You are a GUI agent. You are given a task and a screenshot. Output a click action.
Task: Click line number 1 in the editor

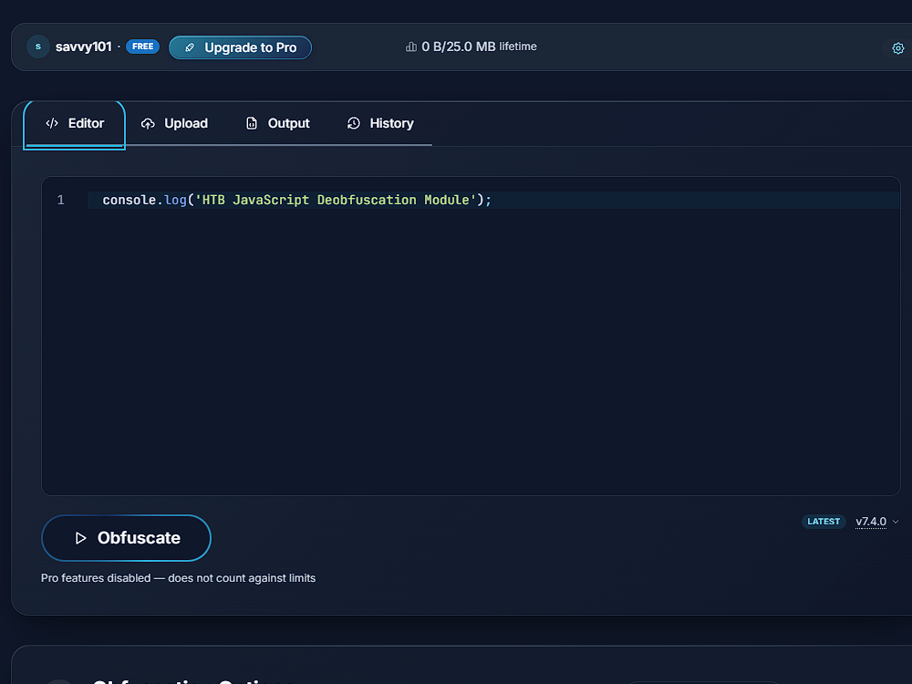[x=60, y=200]
